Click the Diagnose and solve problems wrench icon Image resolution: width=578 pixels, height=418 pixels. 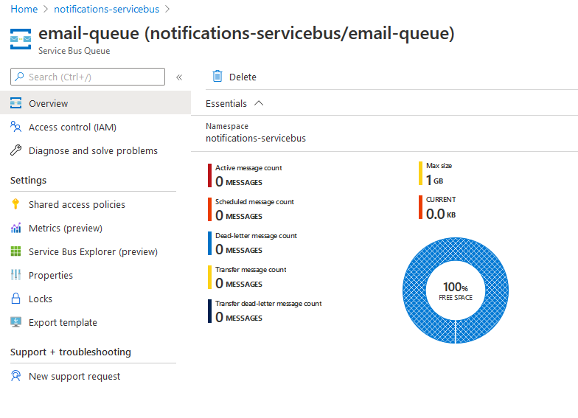coord(15,150)
